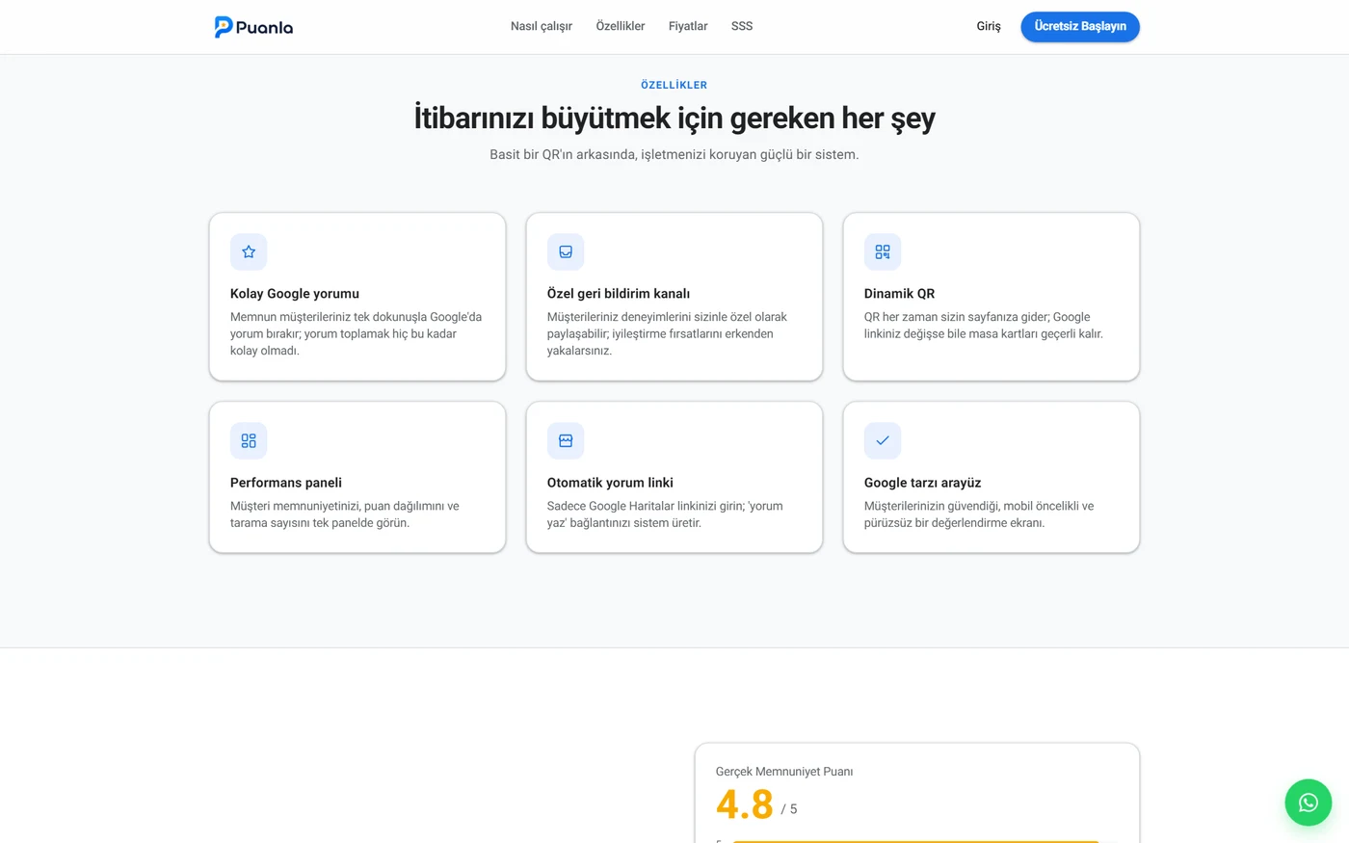Click the 4.8 rating score
This screenshot has height=843, width=1349.
[744, 804]
